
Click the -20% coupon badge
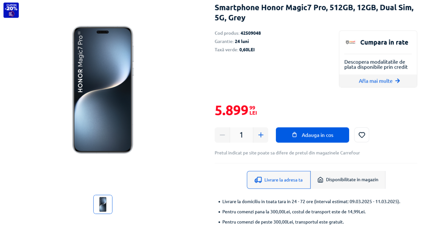click(11, 10)
